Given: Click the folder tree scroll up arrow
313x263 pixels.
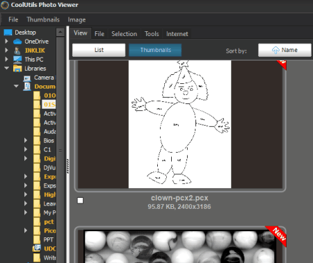Looking at the screenshot, I should (61, 32).
